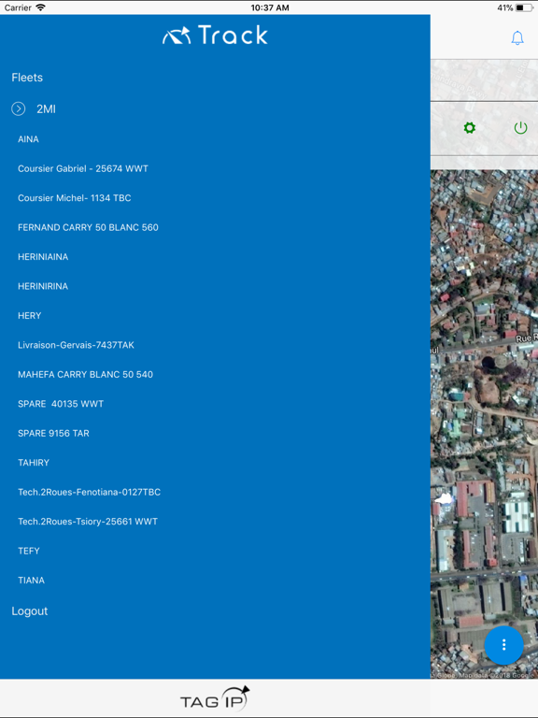Open Livraison-Gervais-7437TAK

[x=76, y=345]
